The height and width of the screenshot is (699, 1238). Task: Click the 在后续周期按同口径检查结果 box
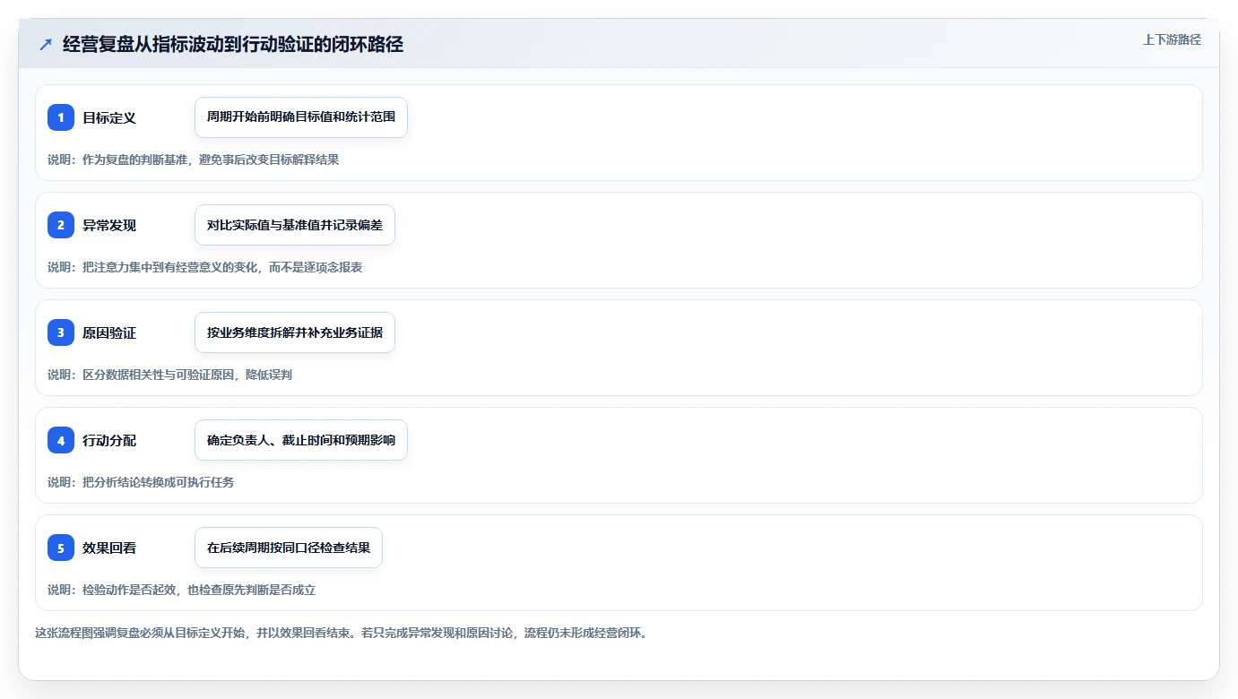tap(289, 548)
